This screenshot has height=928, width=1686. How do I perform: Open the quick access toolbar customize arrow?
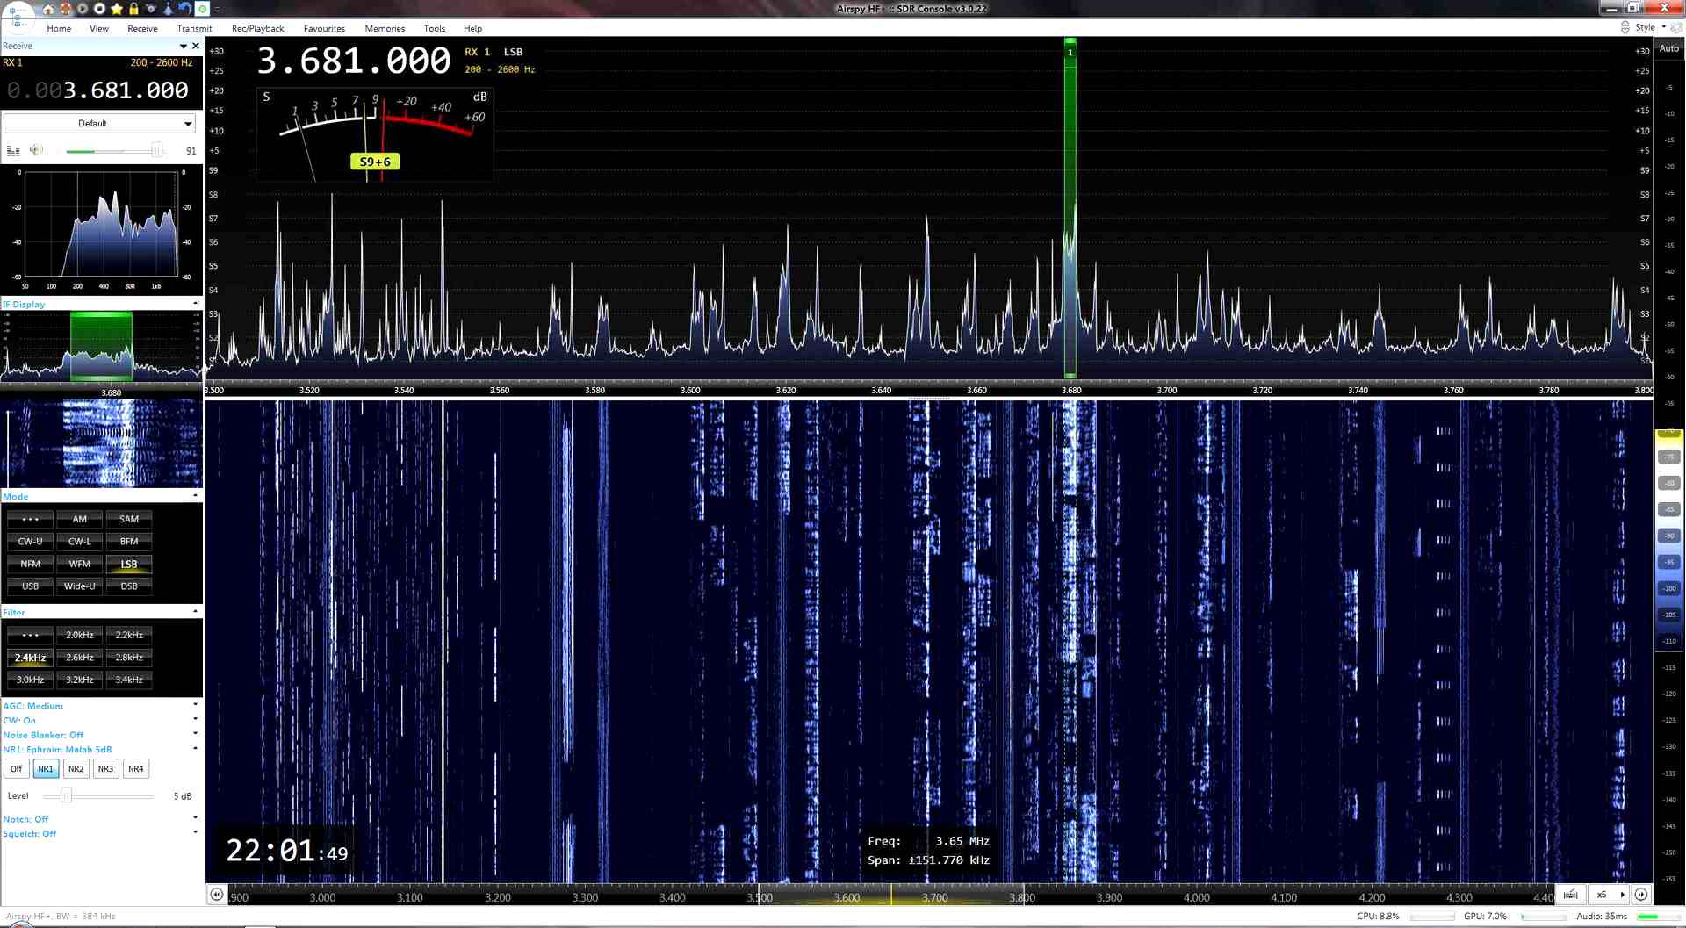(217, 9)
